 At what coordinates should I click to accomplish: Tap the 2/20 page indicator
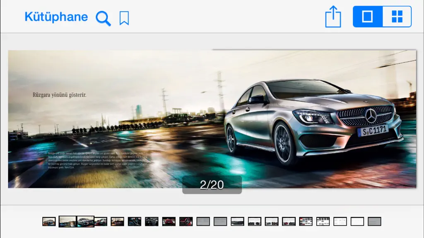212,185
